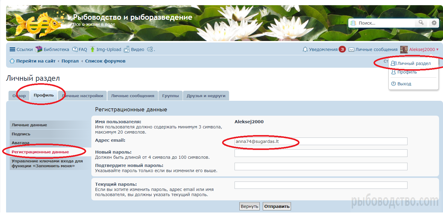Image resolution: width=443 pixels, height=214 pixels.
Task: Open the Друзья и недруги tab
Action: click(206, 96)
